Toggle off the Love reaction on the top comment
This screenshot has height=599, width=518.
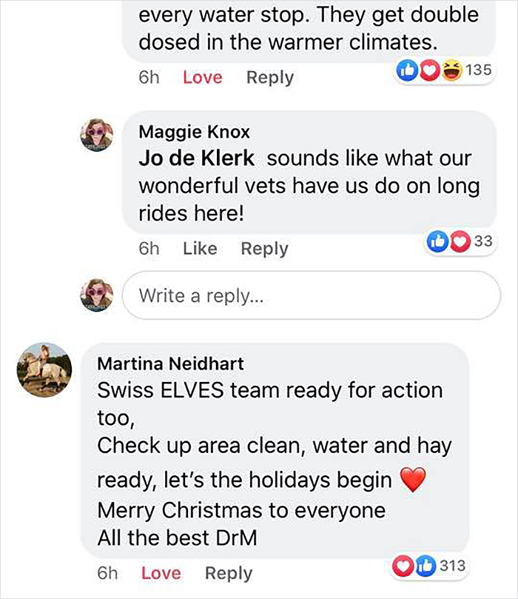click(202, 76)
